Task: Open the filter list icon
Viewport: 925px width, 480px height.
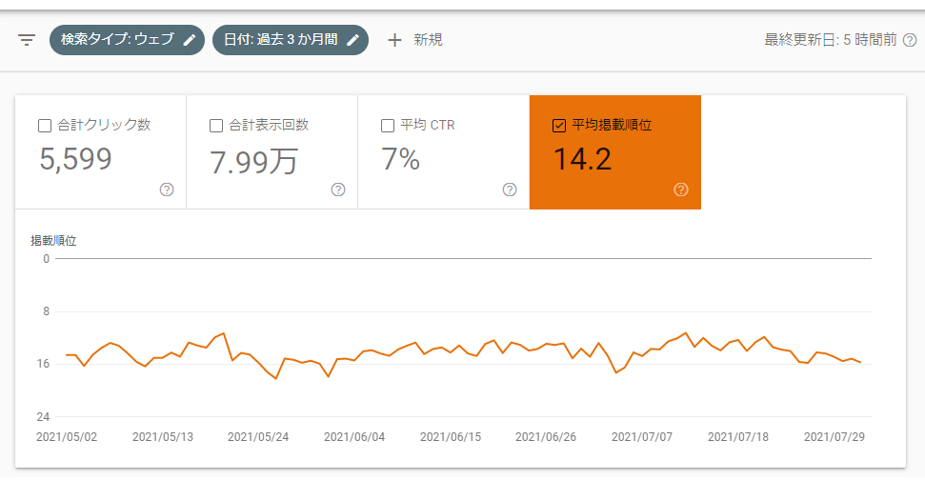Action: click(x=27, y=40)
